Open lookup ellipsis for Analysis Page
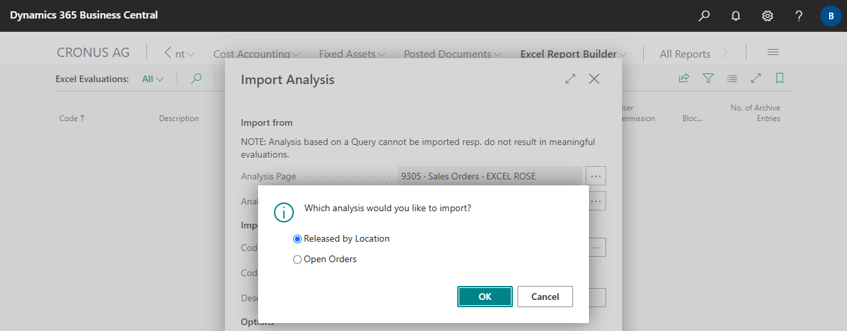The image size is (847, 331). (x=596, y=176)
